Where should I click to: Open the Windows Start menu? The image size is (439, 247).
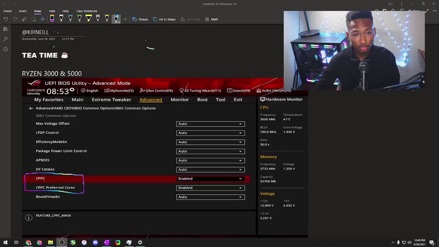click(x=5, y=242)
